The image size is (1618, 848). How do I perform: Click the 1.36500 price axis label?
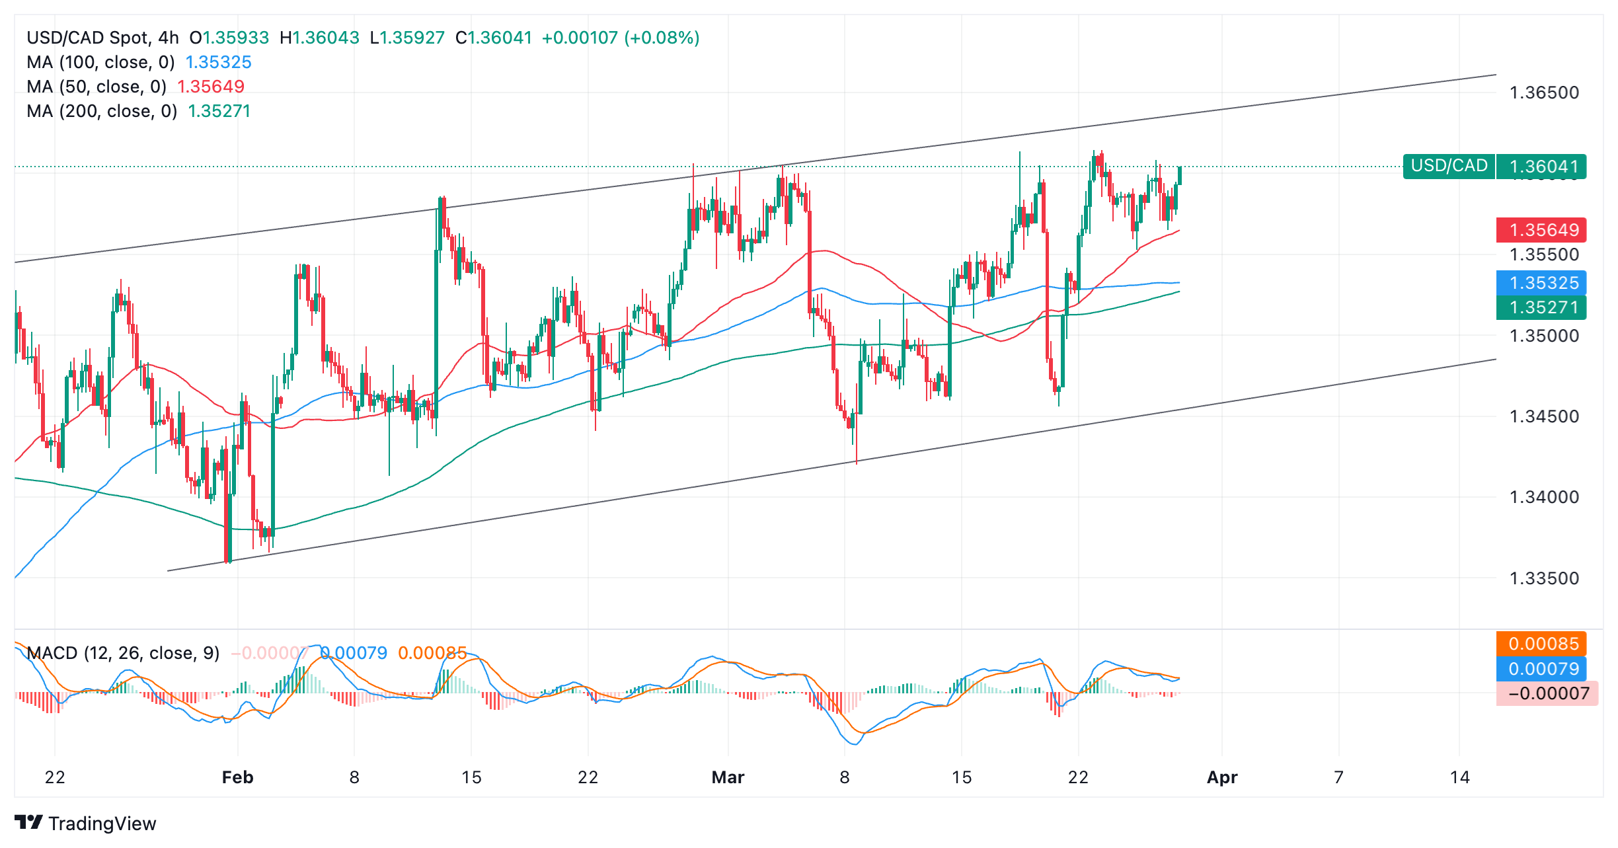pyautogui.click(x=1543, y=93)
